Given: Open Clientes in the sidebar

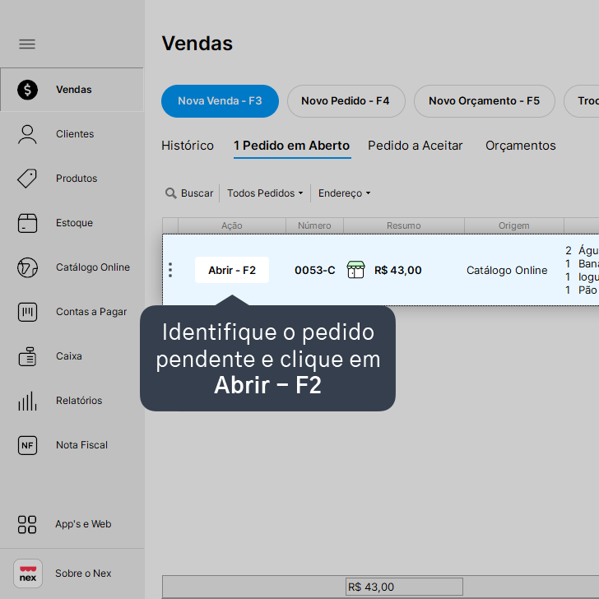Looking at the screenshot, I should (72, 134).
